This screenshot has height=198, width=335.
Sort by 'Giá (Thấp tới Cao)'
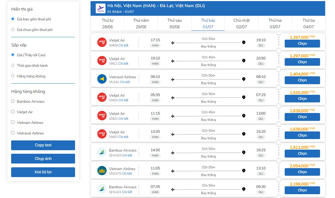tap(13, 55)
